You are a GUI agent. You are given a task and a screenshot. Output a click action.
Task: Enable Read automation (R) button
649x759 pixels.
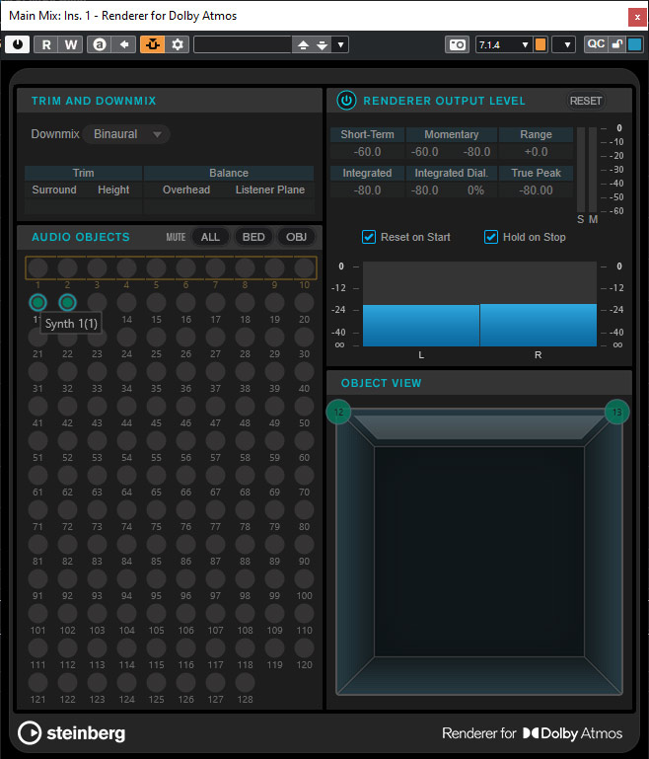tap(46, 44)
